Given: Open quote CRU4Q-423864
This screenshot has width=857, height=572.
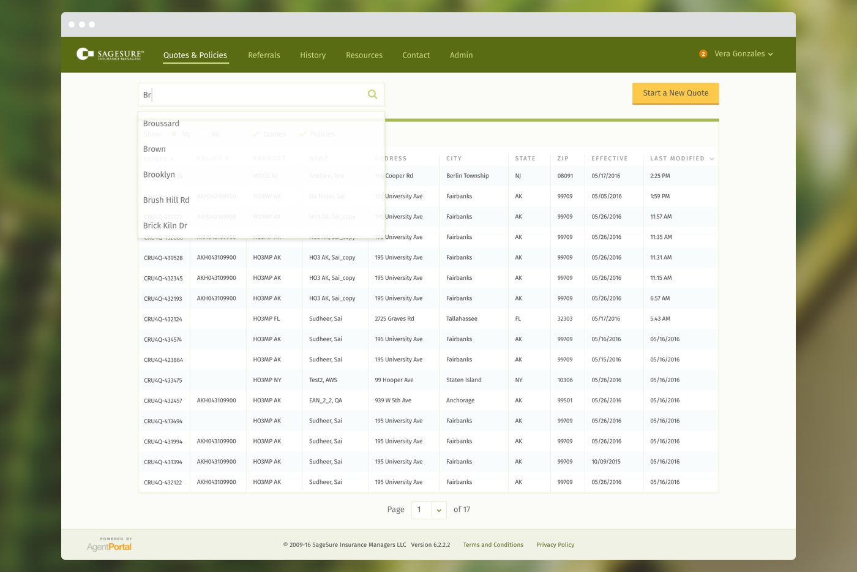Looking at the screenshot, I should (x=163, y=360).
